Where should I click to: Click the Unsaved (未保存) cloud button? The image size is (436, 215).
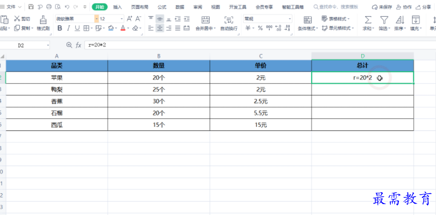coord(382,7)
